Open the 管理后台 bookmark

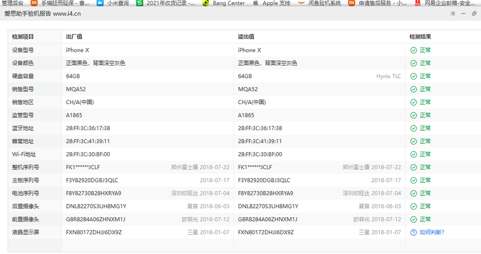pyautogui.click(x=12, y=3)
